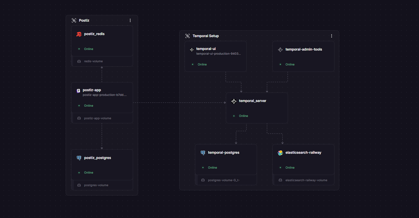Click the Online status of postiz_redis

point(89,49)
